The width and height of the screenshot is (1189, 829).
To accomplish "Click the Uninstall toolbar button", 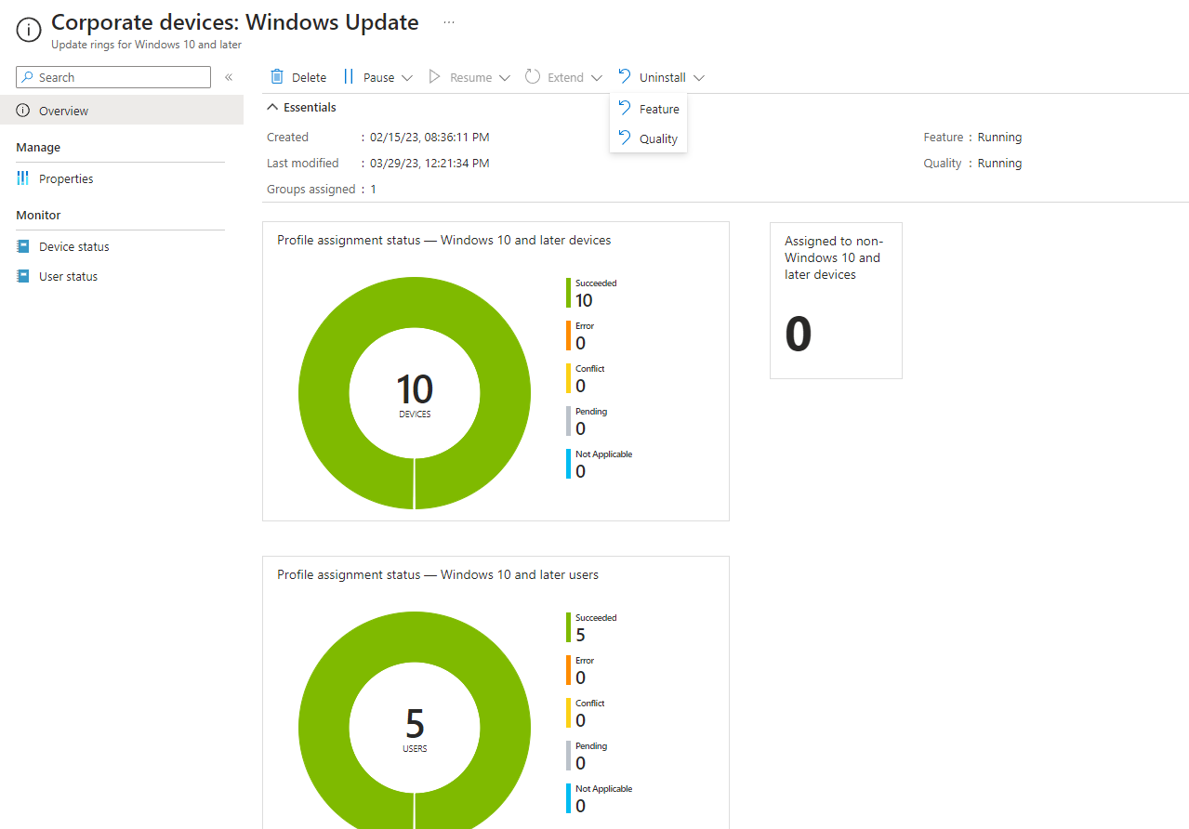I will pyautogui.click(x=661, y=77).
